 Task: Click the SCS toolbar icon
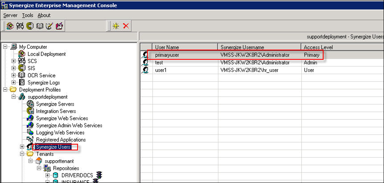pyautogui.click(x=20, y=26)
